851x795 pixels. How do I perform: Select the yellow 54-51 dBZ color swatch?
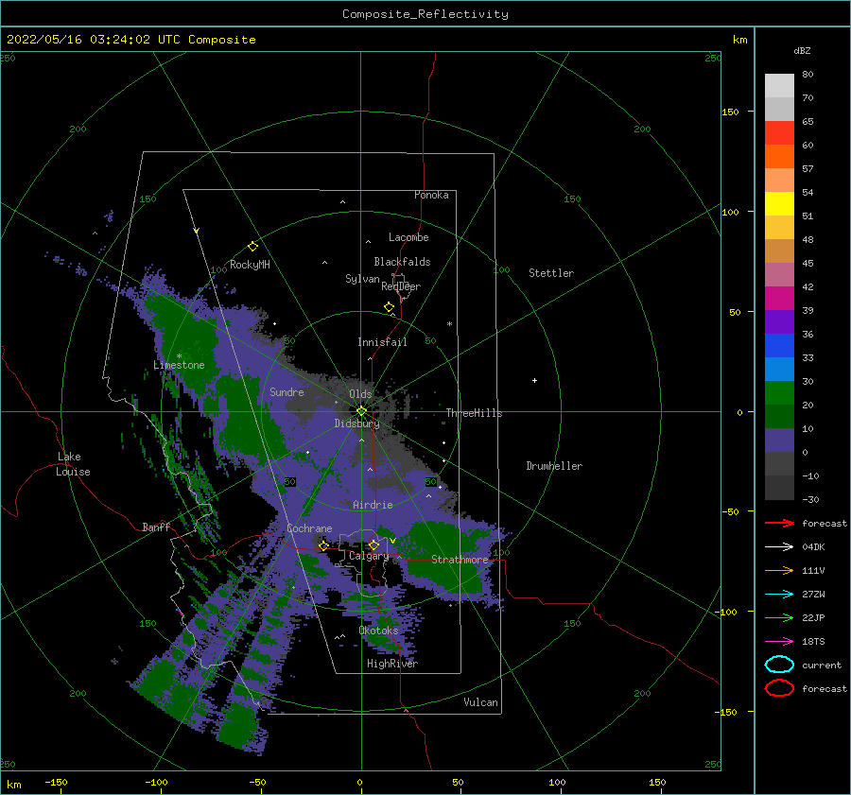(779, 204)
